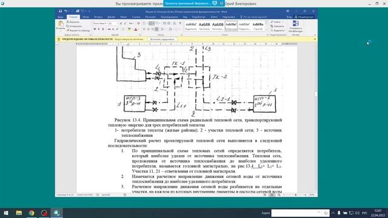The image size is (388, 218).
Task: Increase font size with grow font icon
Action: (121, 23)
